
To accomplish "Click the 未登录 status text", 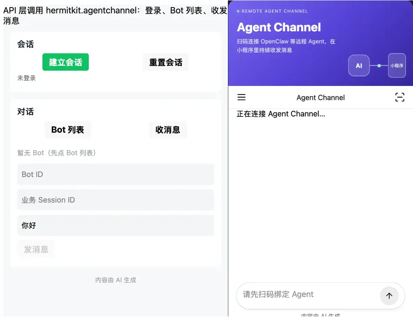I will tap(26, 78).
